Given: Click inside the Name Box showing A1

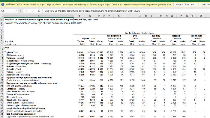Looking at the screenshot, I should click(x=7, y=11).
